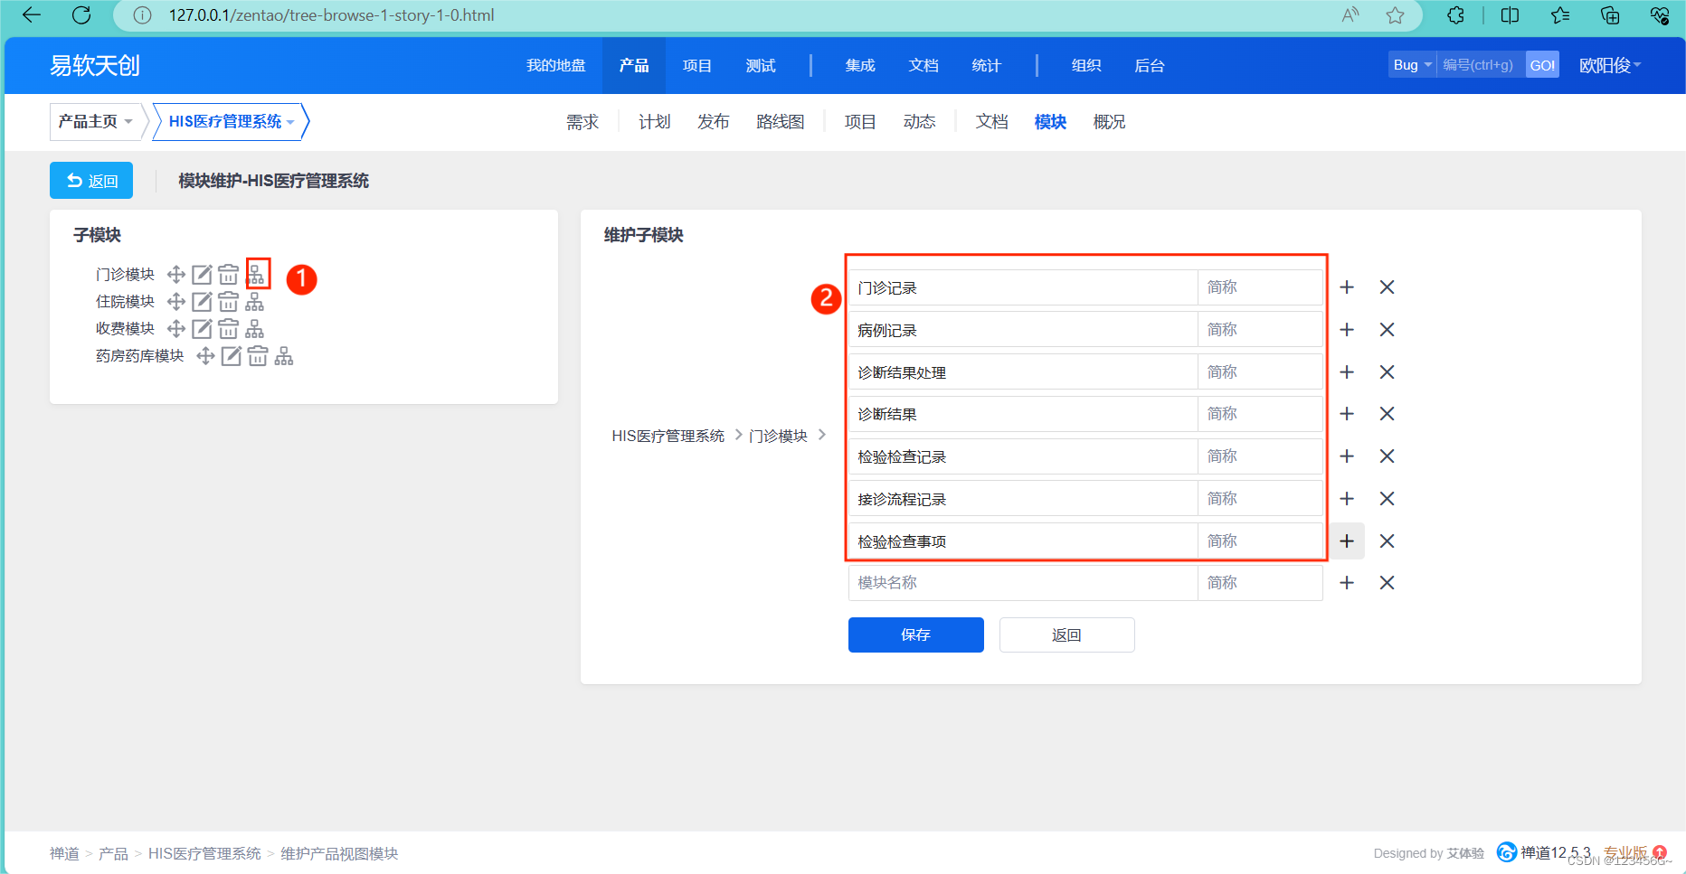
Task: Edit the 住院模块 module
Action: 202,302
